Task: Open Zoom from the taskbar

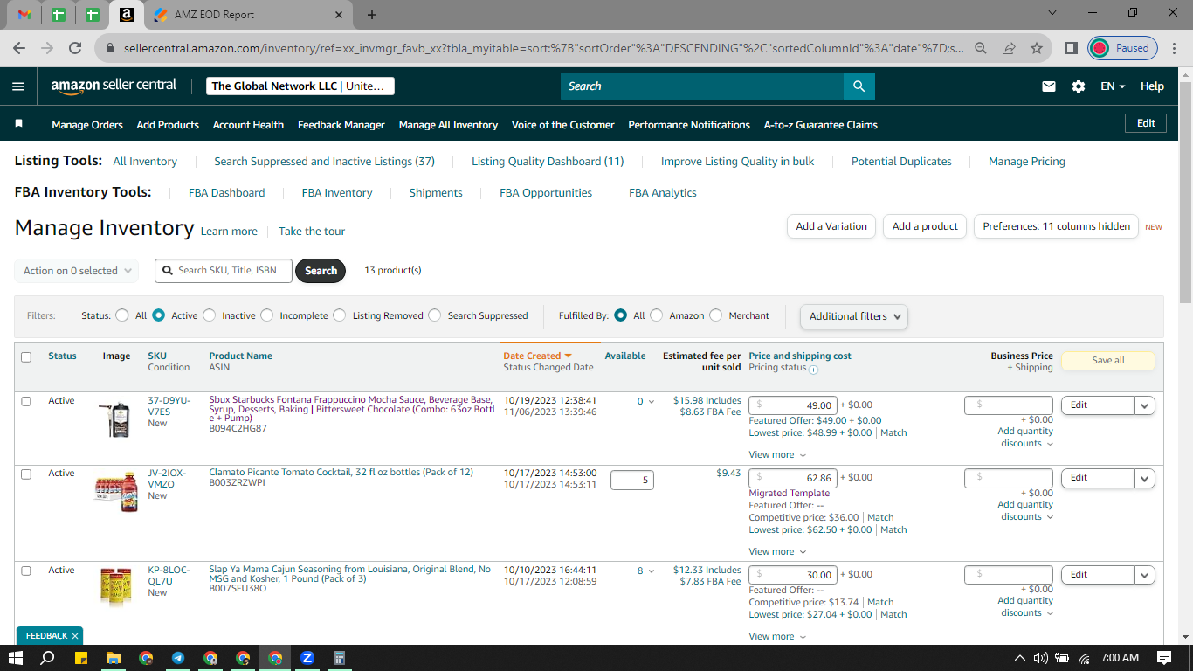Action: tap(307, 658)
